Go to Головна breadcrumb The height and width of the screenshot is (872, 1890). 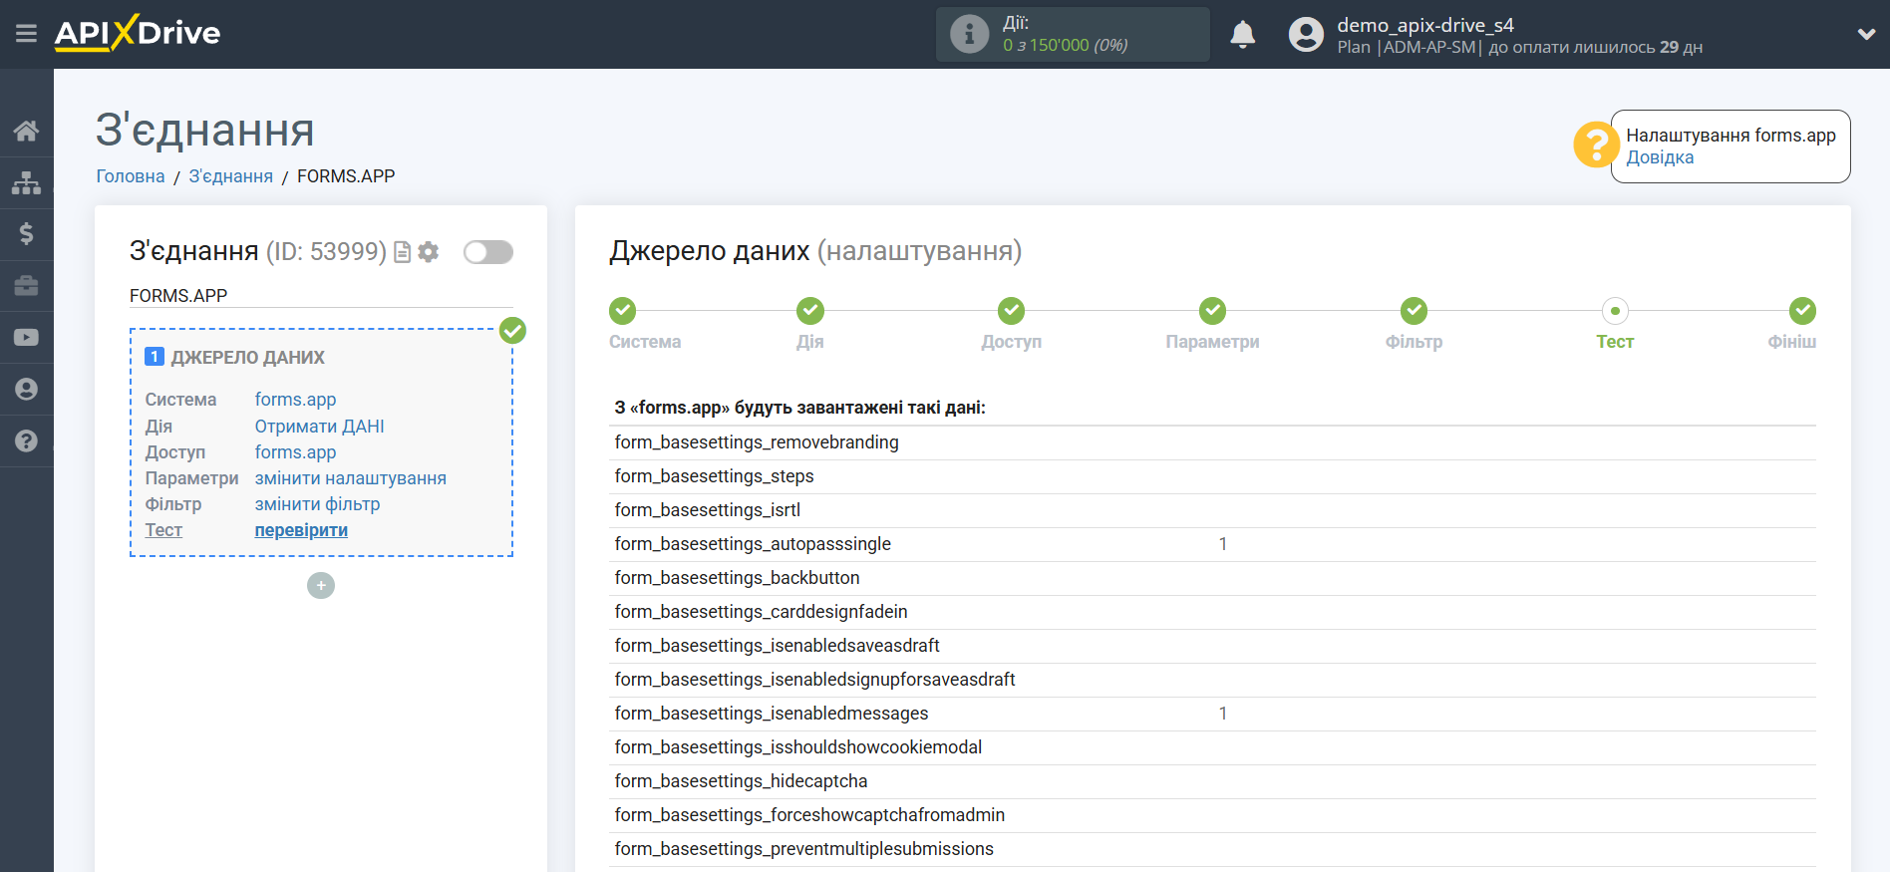pyautogui.click(x=131, y=176)
